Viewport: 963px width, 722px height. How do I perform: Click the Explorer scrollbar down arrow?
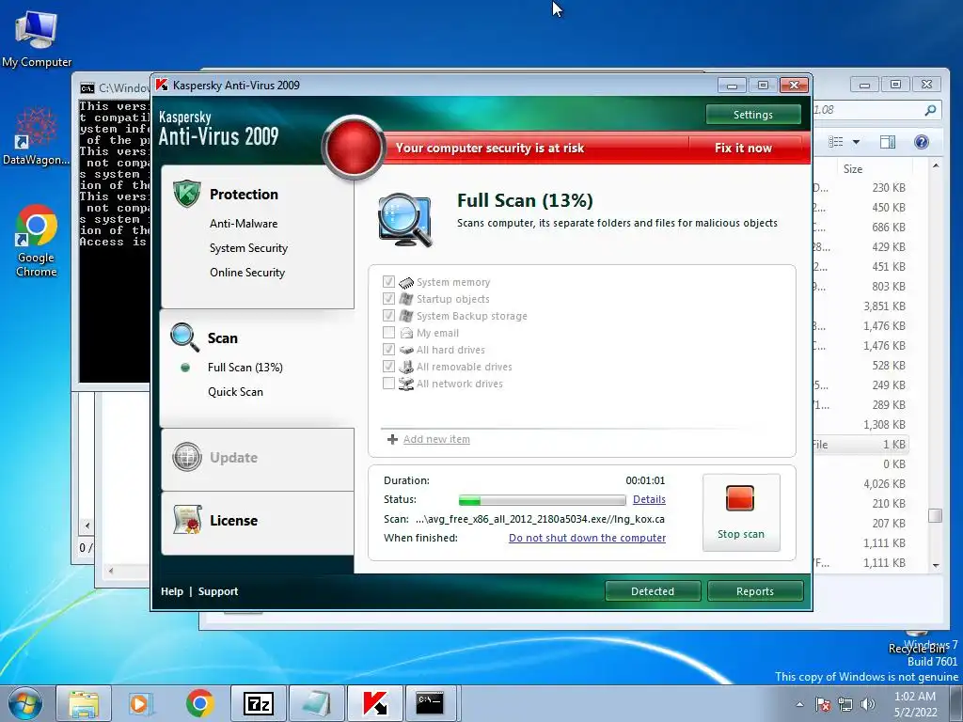click(x=936, y=565)
